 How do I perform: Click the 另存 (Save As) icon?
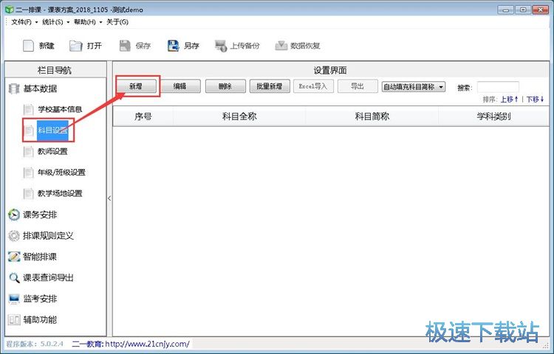pos(173,46)
